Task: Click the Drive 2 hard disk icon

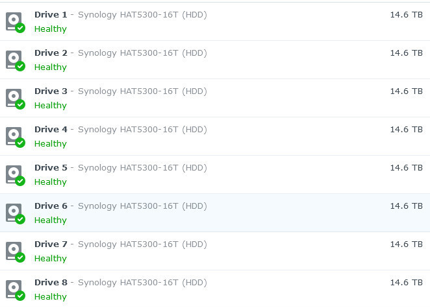Action: click(14, 60)
